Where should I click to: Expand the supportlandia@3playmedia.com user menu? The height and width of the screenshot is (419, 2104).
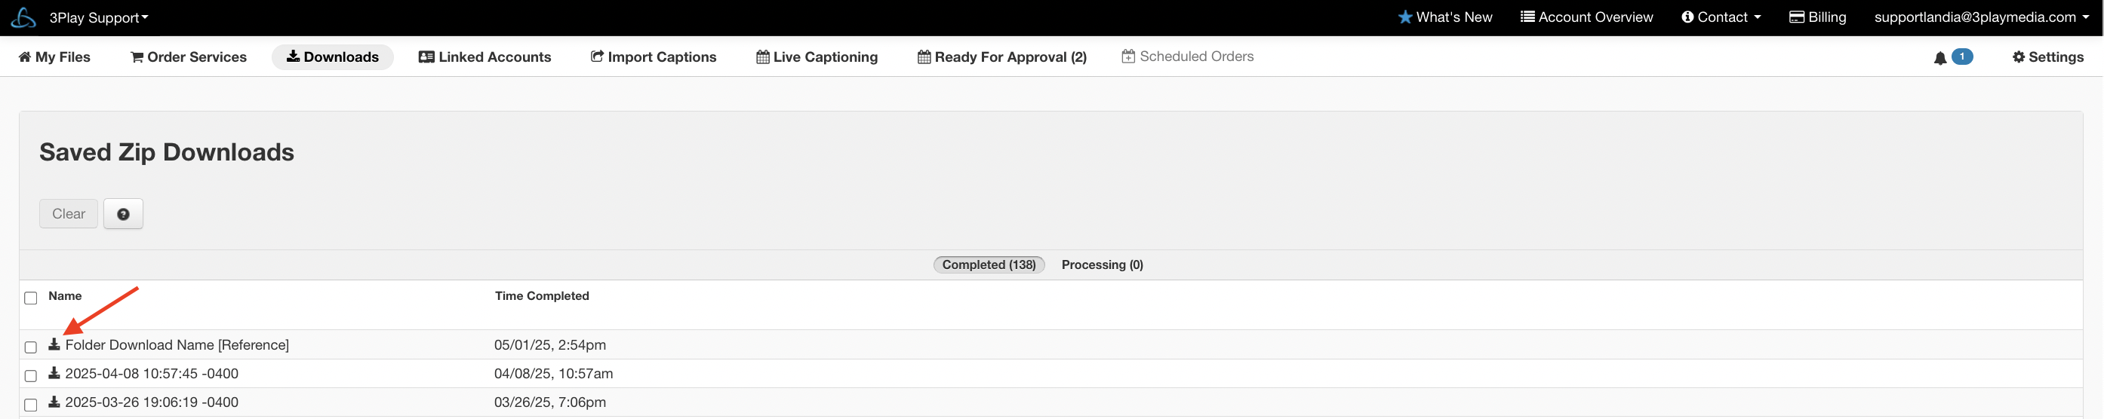coord(1981,17)
